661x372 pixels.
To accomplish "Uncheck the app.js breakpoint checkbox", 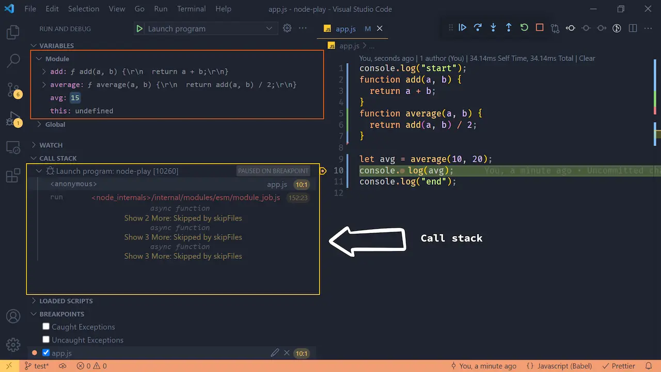I will 46,353.
